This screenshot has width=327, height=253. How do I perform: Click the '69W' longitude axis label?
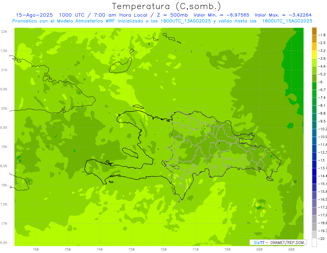(x=259, y=249)
